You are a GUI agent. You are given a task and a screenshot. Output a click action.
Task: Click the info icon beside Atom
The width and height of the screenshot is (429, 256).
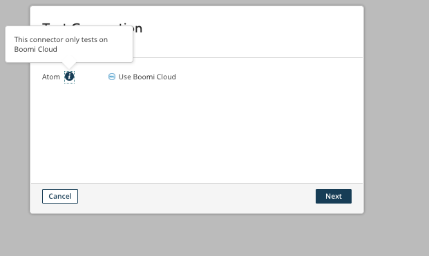tap(69, 77)
